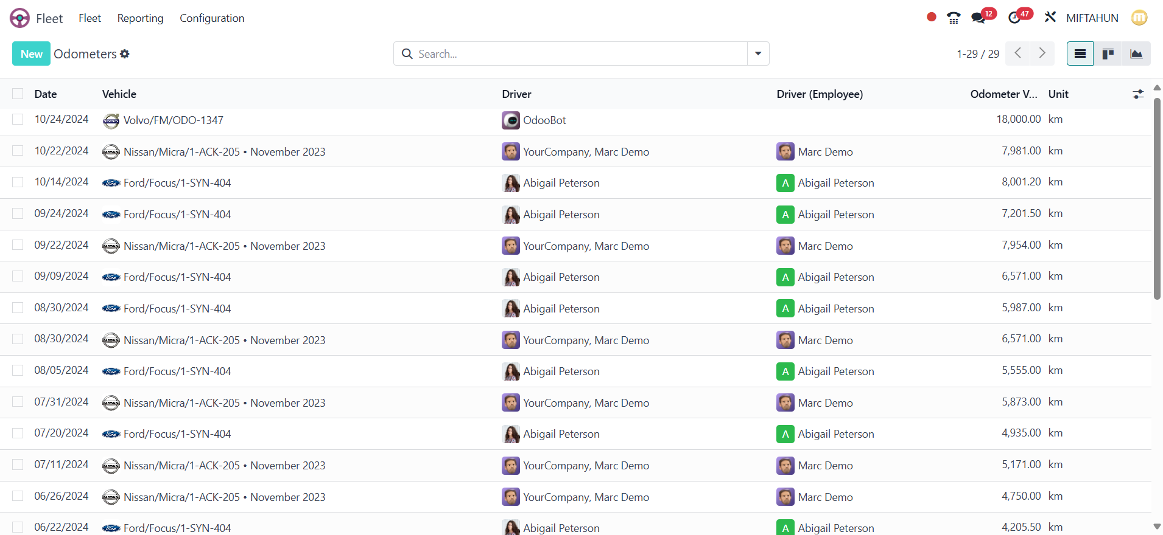Screen dimensions: 1163x535
Task: Open Volvo/FM/ODO-1347 vehicle record
Action: pos(174,120)
